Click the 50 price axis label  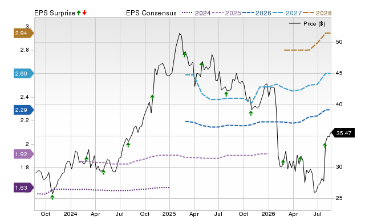339,42
